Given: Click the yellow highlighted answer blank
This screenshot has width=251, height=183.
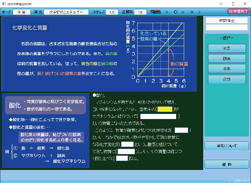Looking at the screenshot, I should coord(165,109).
